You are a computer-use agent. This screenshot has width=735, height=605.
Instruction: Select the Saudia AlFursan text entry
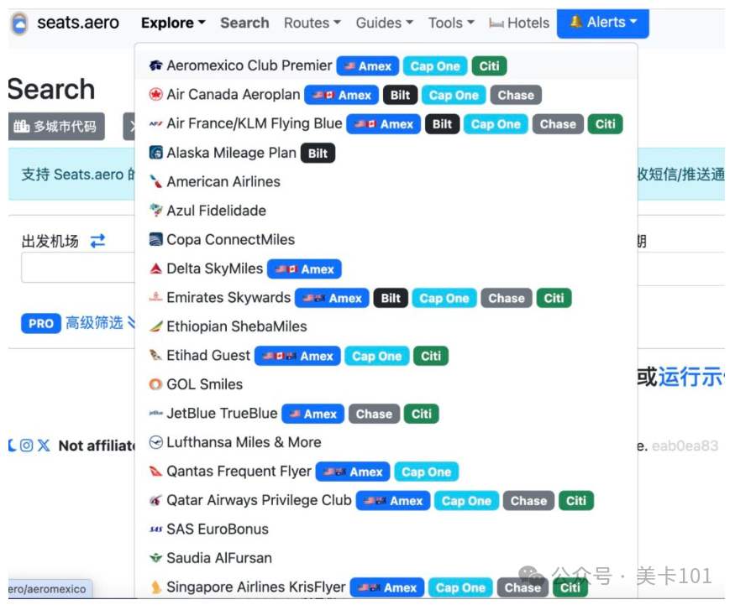tap(219, 558)
